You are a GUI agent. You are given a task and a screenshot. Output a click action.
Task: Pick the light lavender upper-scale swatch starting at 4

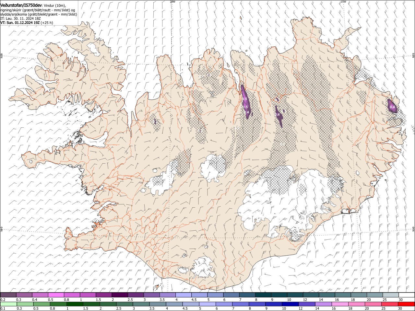click(183, 295)
